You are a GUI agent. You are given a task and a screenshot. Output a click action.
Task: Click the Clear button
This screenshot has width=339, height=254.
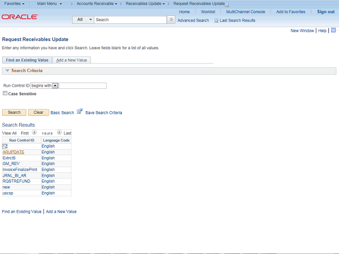click(x=39, y=112)
